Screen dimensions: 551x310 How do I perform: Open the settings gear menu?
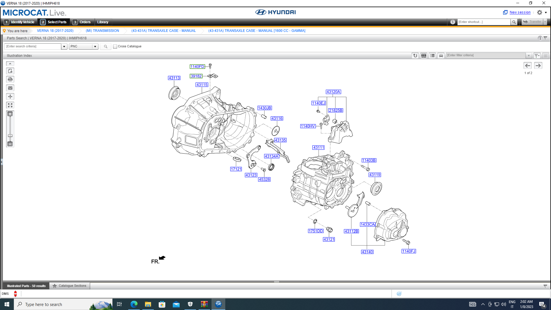tap(540, 12)
